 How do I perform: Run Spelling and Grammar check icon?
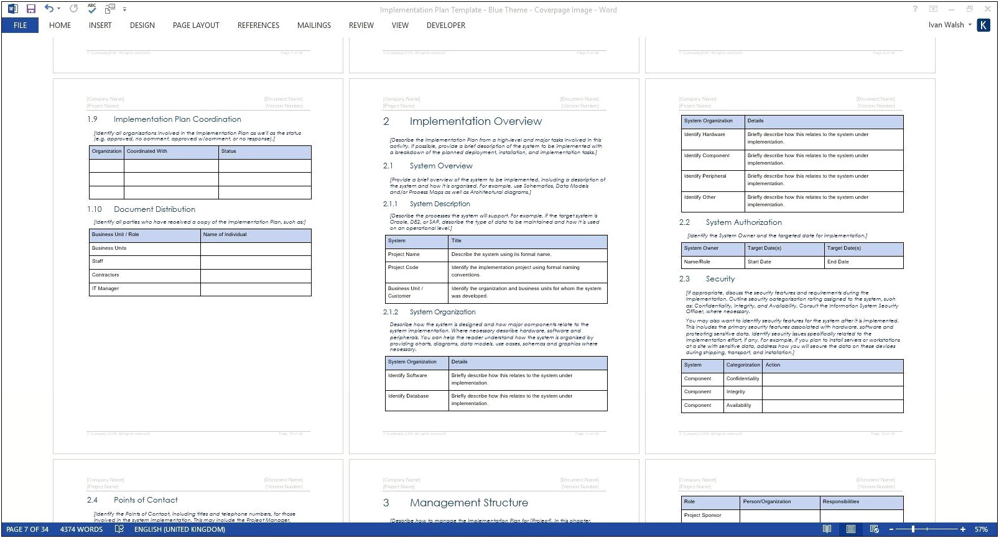(92, 9)
